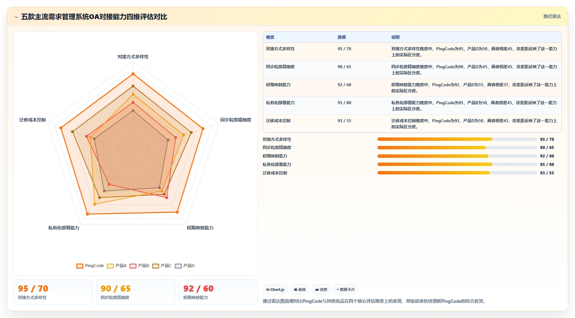575x318 pixels.
Task: Click the 数据卡片 tag
Action: tap(346, 289)
